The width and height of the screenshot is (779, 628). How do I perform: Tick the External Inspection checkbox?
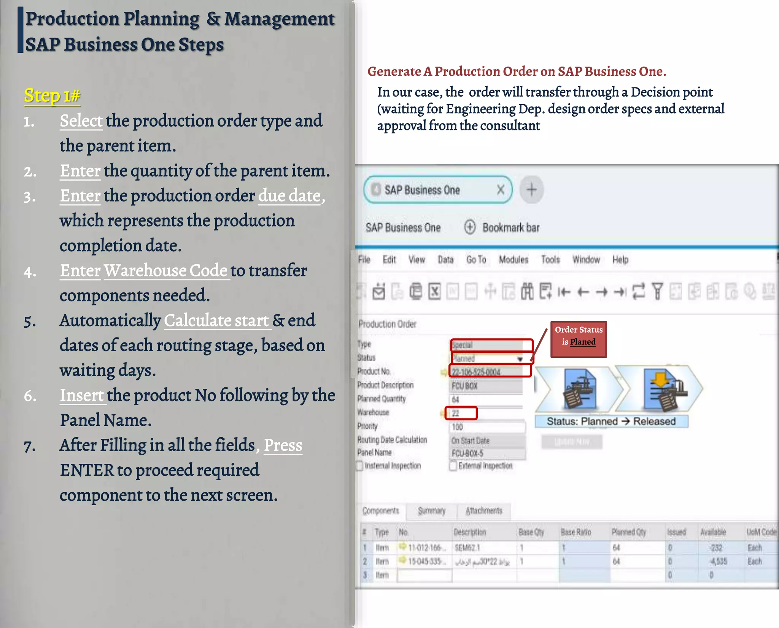[x=453, y=466]
